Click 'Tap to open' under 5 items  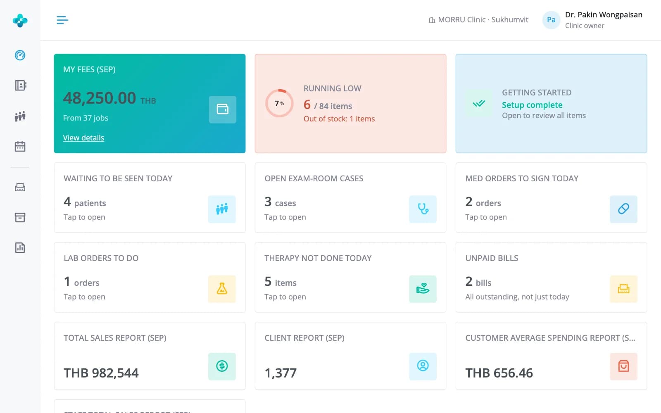[x=285, y=297]
